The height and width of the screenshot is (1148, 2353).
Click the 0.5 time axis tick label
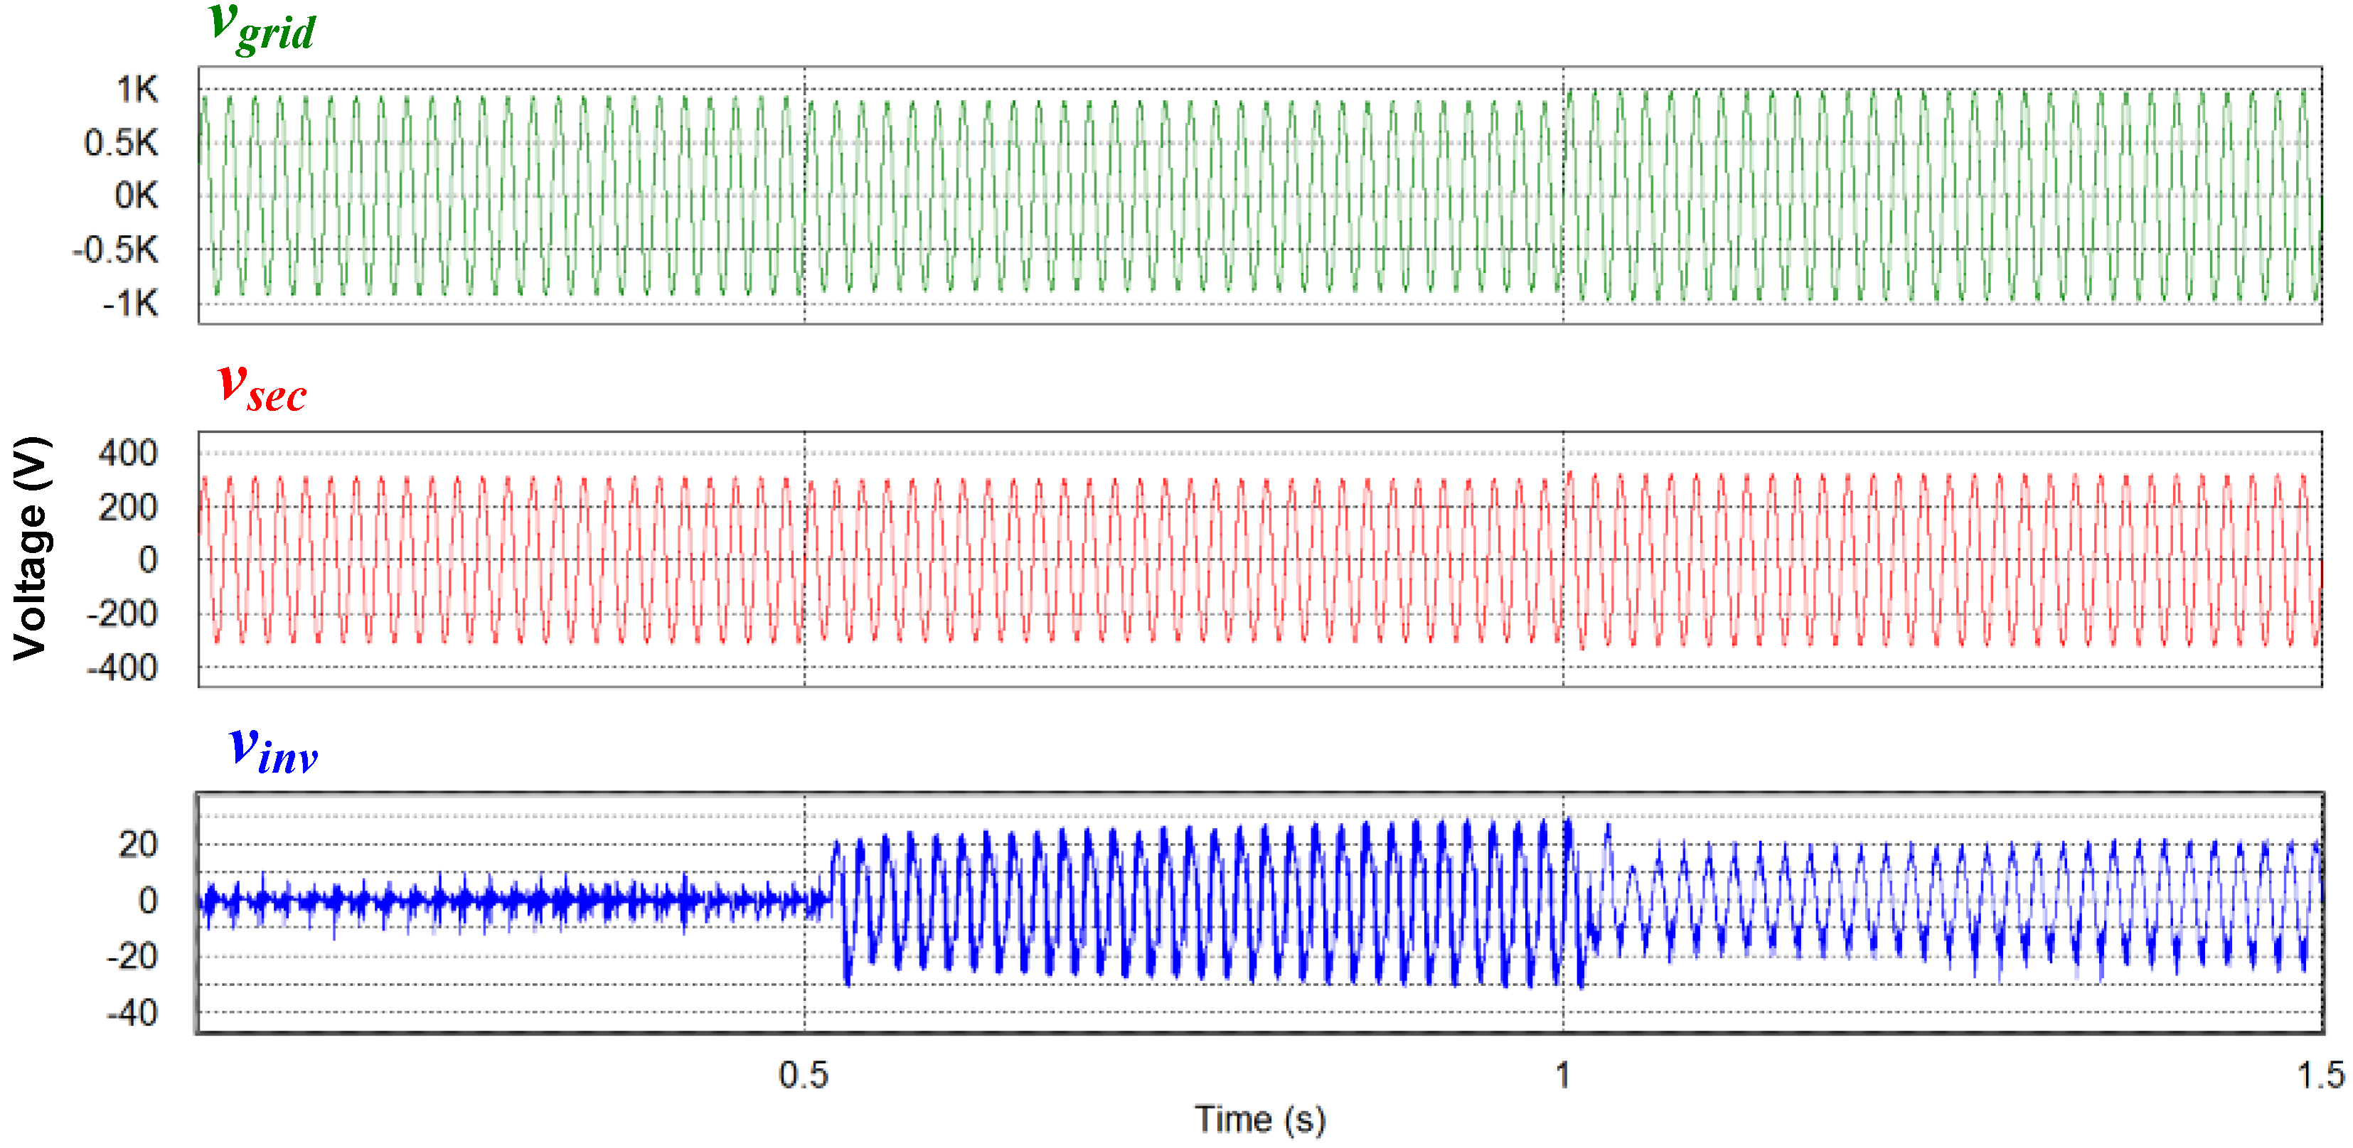803,1075
